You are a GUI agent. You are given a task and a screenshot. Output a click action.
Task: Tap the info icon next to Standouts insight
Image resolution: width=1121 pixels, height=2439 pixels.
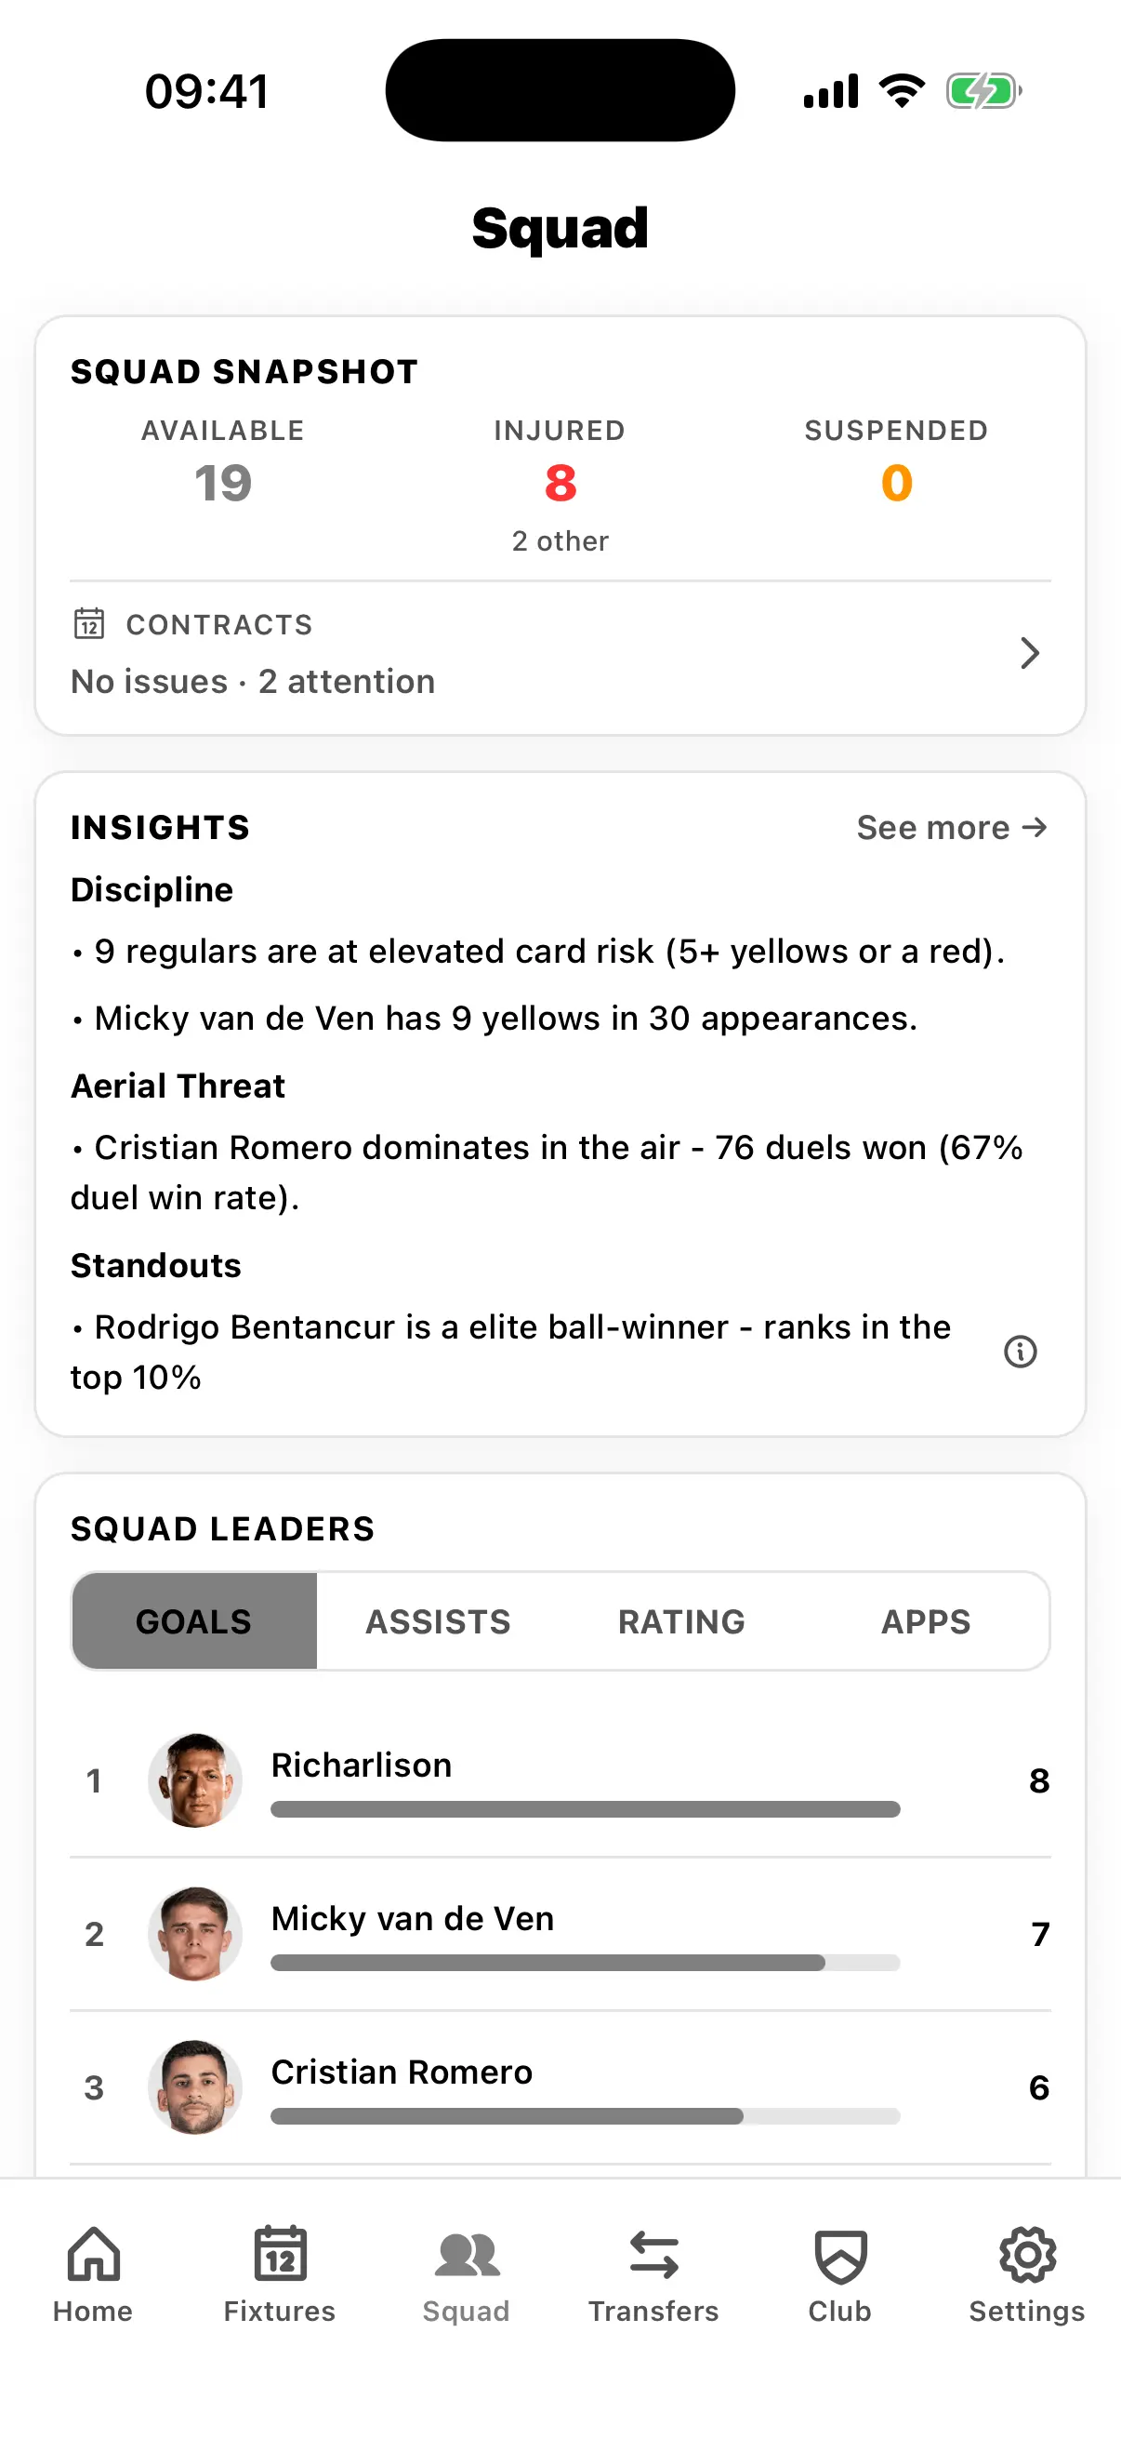[1019, 1353]
